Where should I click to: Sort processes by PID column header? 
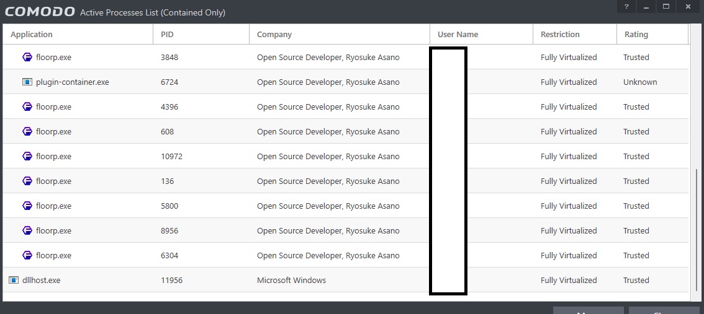pyautogui.click(x=167, y=35)
